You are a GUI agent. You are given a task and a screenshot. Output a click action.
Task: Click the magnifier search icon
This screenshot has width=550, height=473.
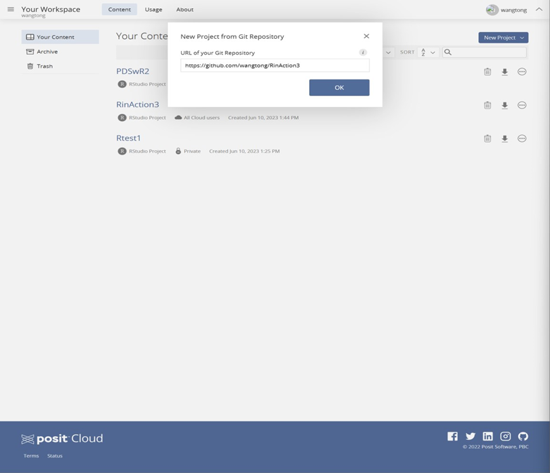click(x=448, y=52)
